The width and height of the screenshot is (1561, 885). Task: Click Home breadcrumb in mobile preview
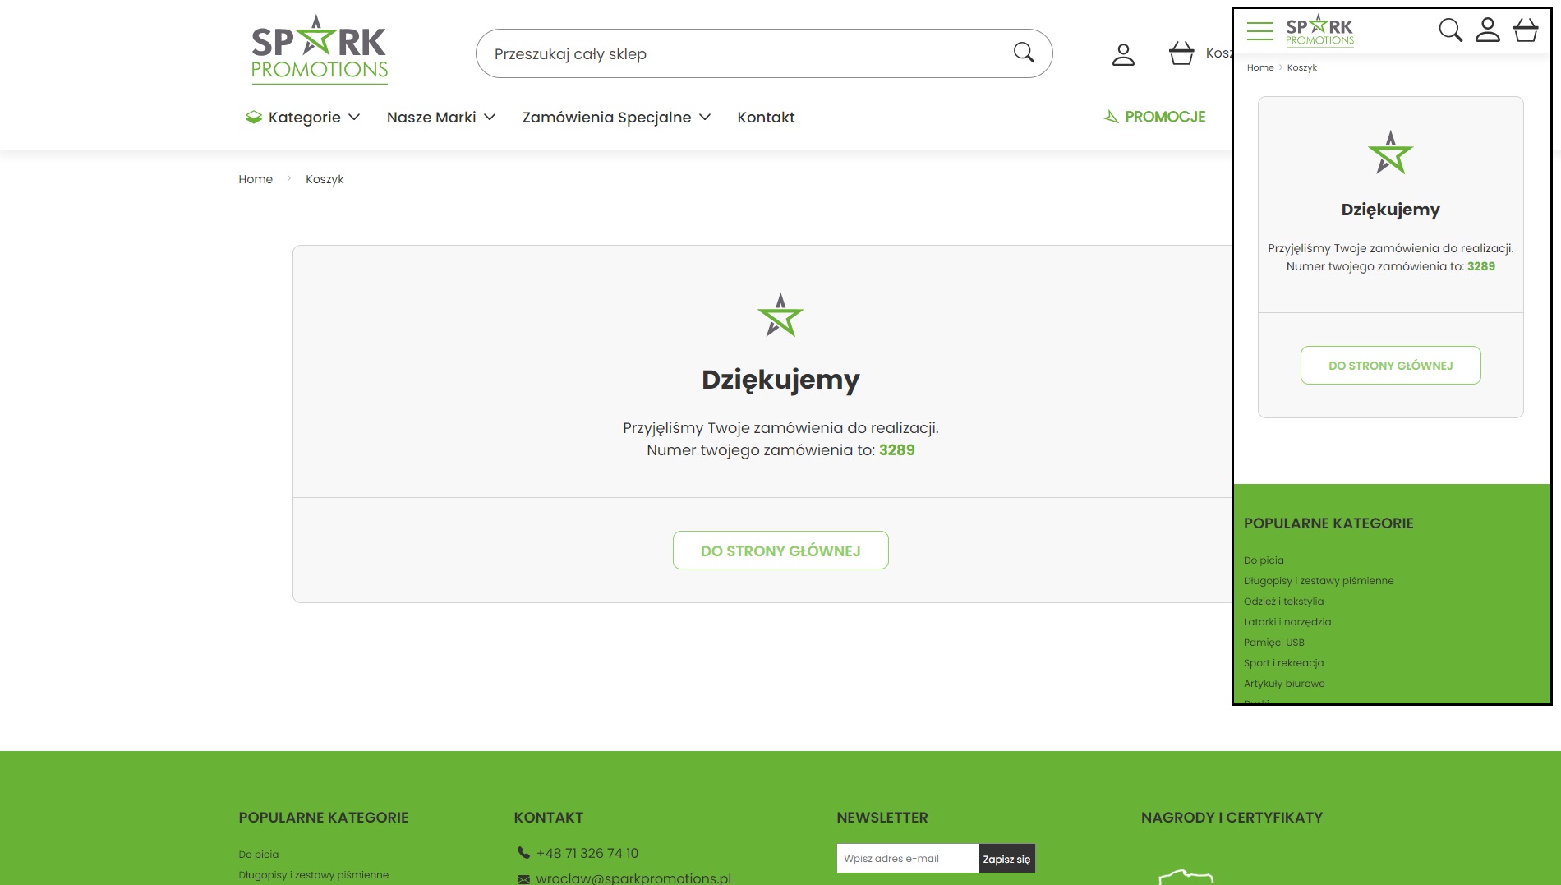[1259, 67]
